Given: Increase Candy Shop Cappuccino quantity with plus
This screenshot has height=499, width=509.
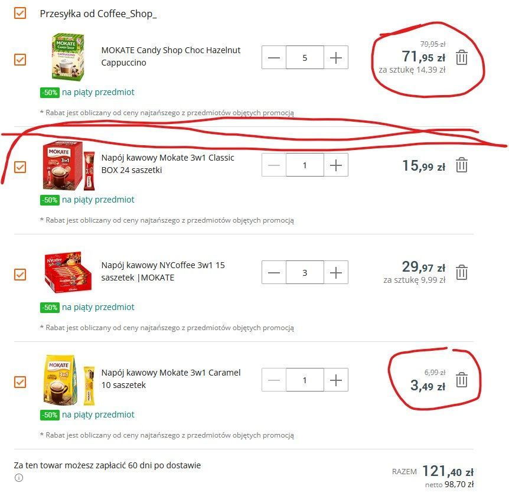Looking at the screenshot, I should pos(336,57).
